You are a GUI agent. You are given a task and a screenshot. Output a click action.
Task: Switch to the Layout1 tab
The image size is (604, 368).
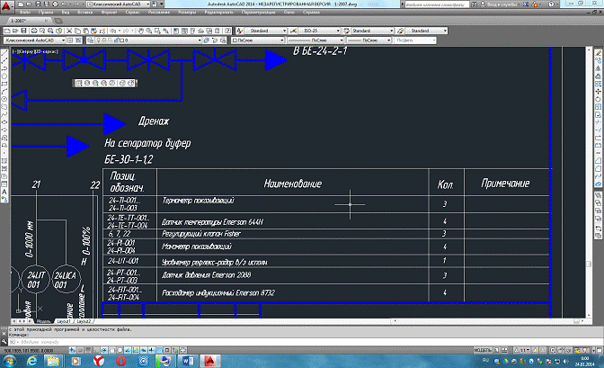63,320
